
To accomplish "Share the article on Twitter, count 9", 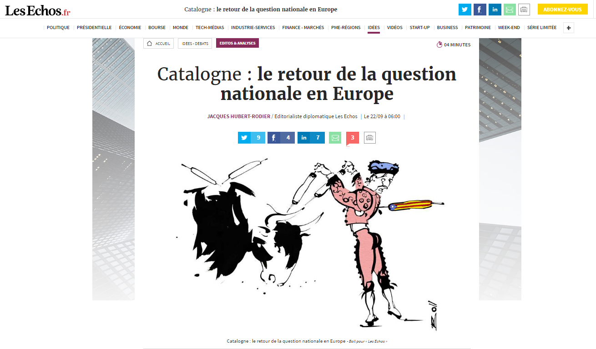I will [251, 138].
